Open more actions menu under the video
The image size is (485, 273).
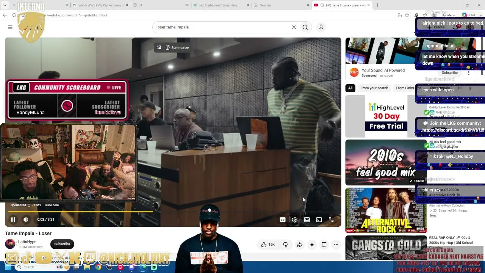click(336, 245)
